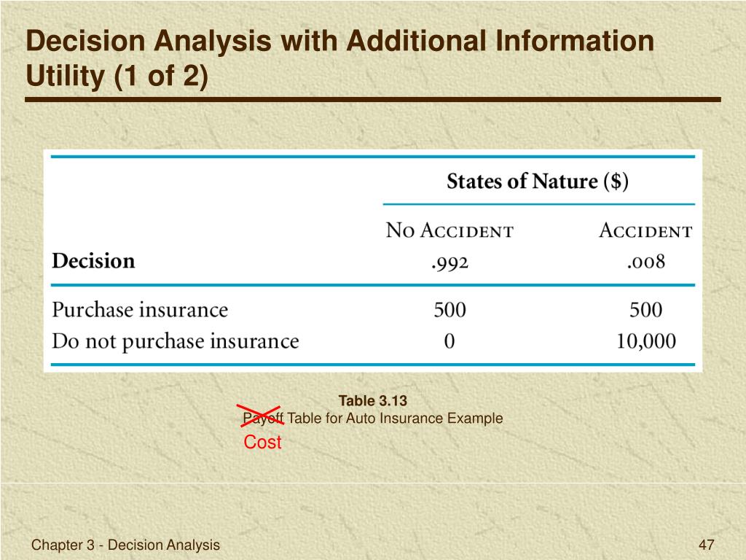Click the red X over 'Payoff'
Screen dimensions: 746x560
260,416
